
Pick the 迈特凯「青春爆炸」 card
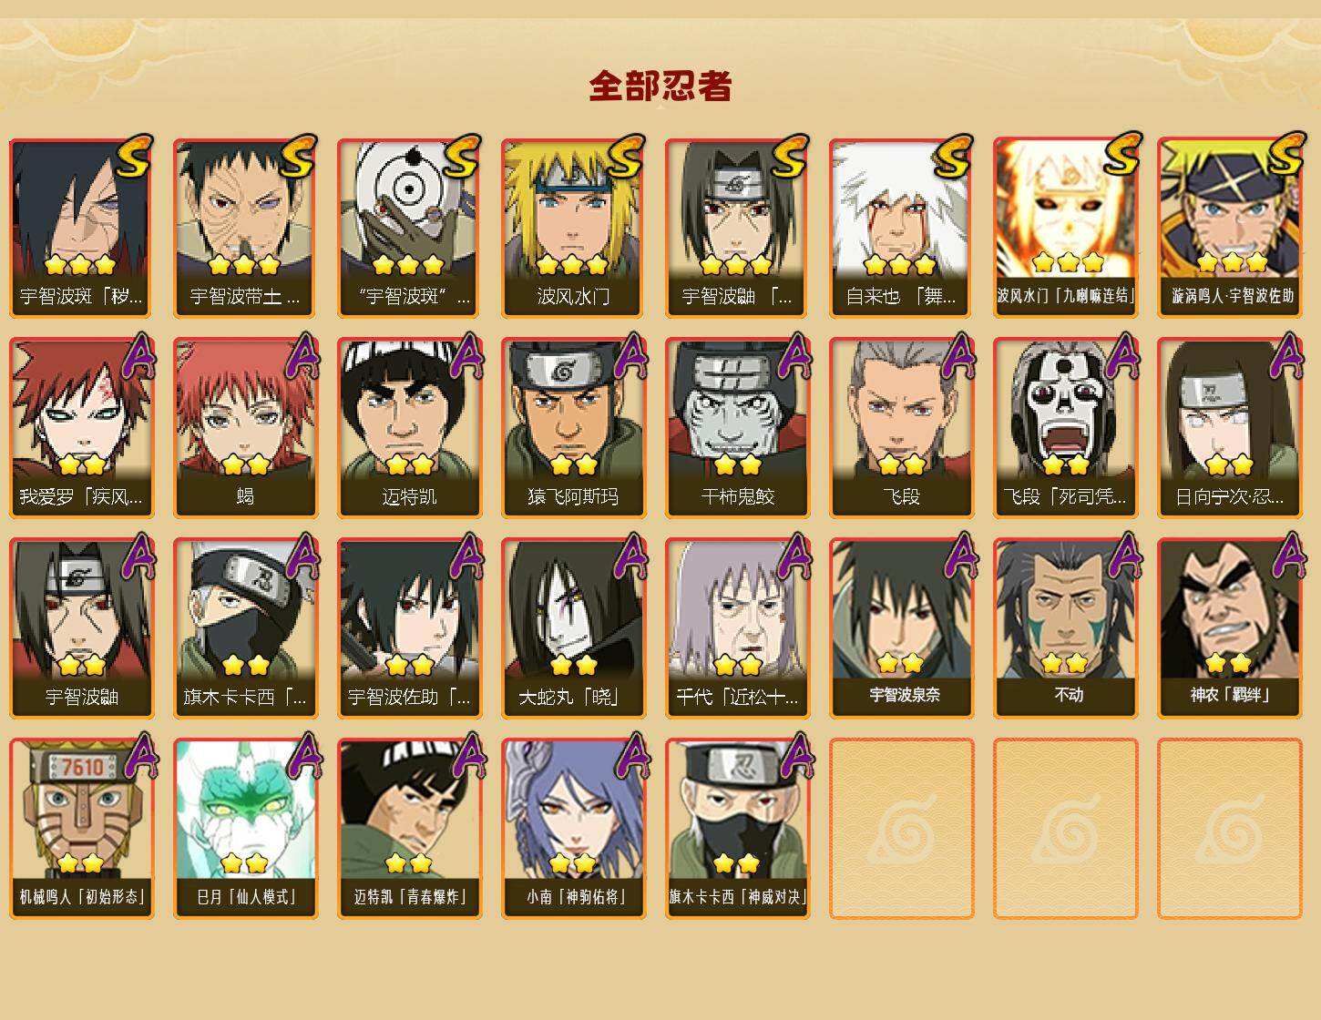click(409, 829)
